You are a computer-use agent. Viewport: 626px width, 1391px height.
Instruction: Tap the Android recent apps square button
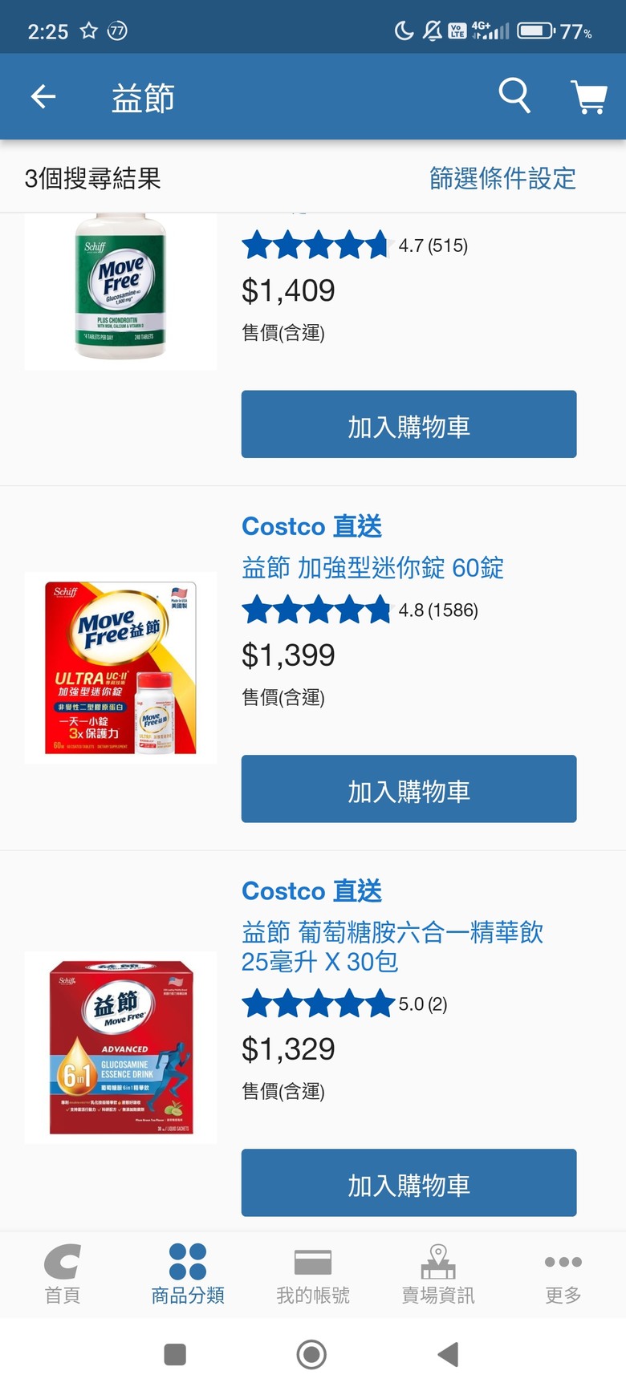click(x=175, y=1355)
